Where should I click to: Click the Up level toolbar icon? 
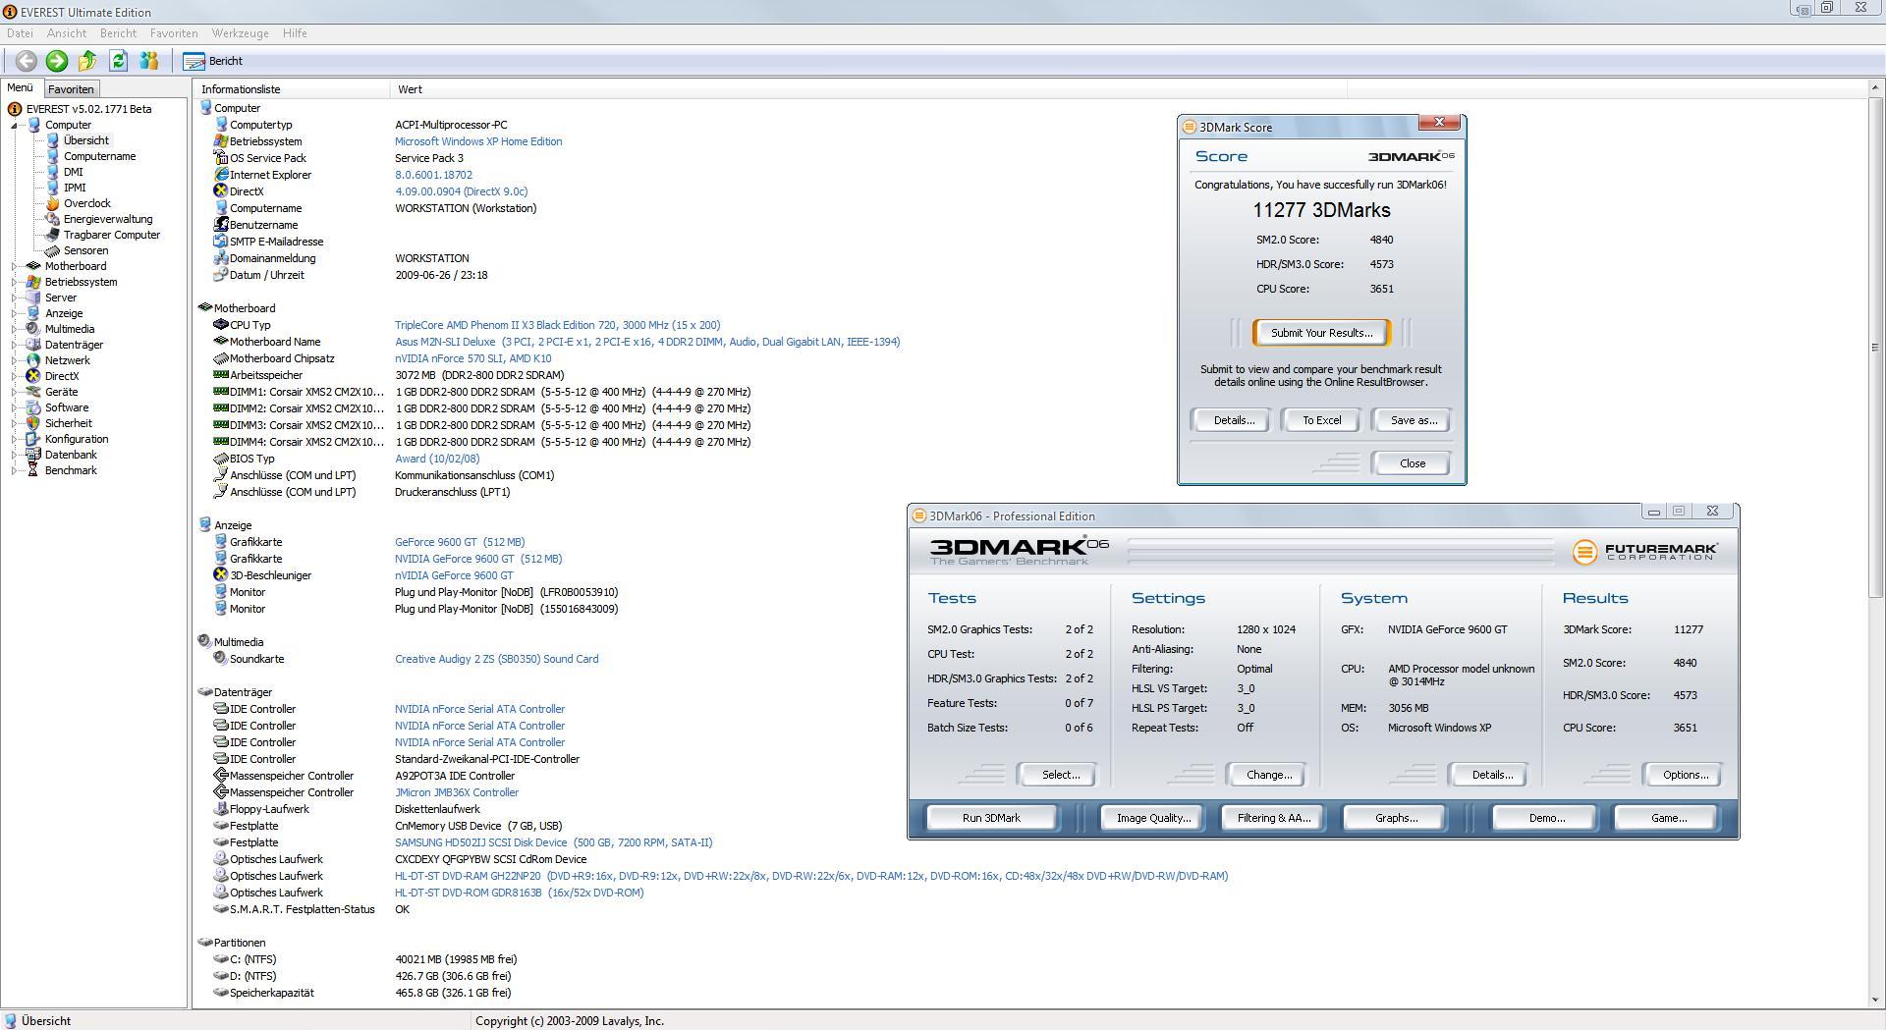point(87,61)
